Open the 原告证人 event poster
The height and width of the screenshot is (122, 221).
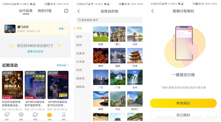click(13, 85)
